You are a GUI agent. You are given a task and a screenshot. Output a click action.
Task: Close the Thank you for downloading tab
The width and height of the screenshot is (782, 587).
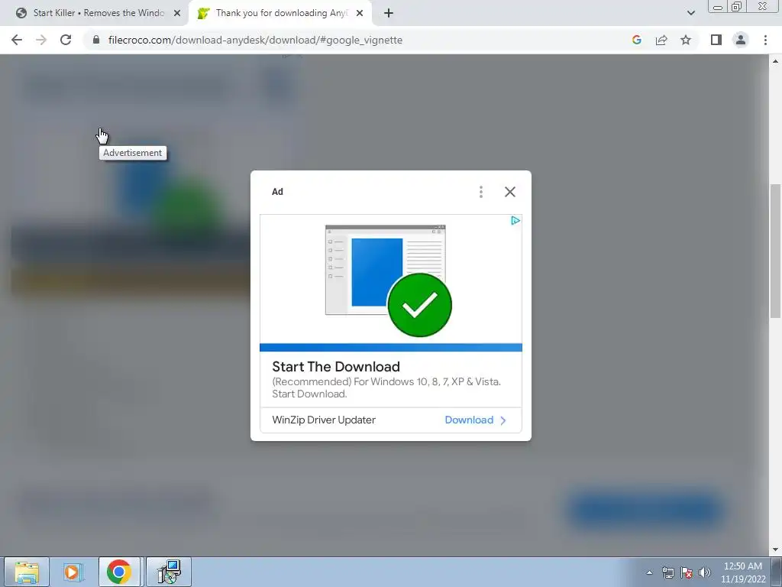(360, 13)
